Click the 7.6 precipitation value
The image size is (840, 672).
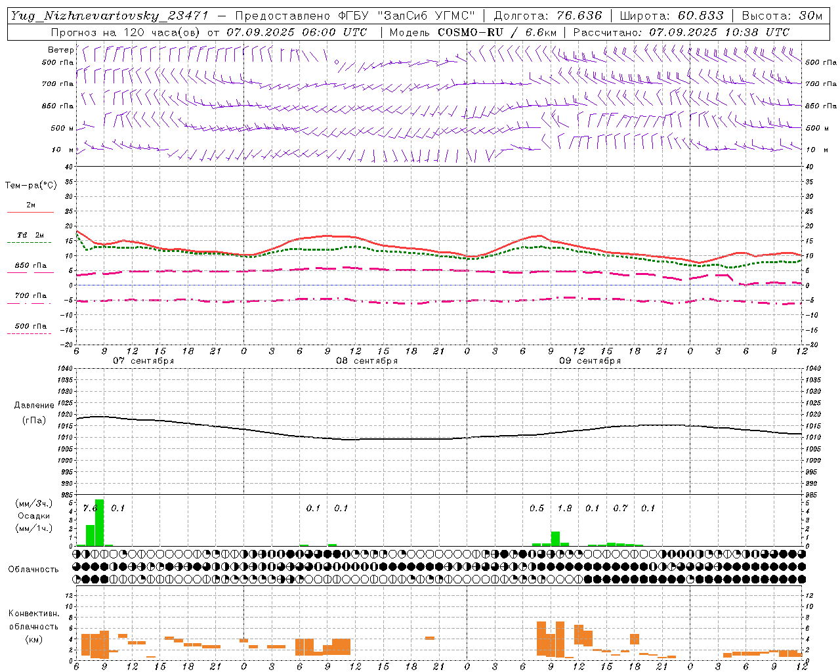90,508
